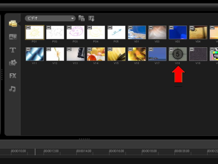Open the Transitions AB icon
Image resolution: width=218 pixels, height=164 pixels.
tap(13, 37)
